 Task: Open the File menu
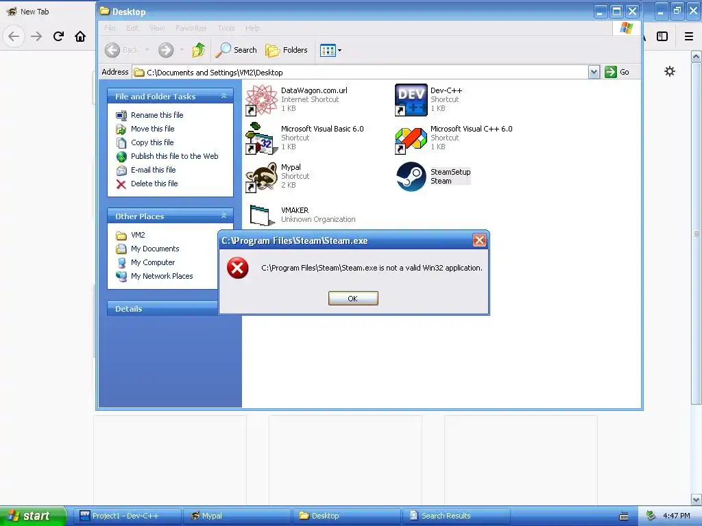pos(110,28)
